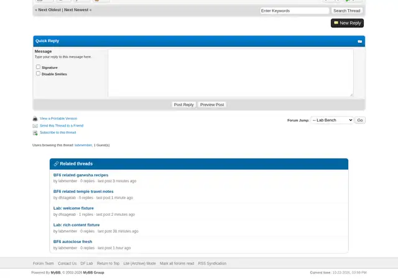
Task: Open Forum Team footer link
Action: [44, 263]
